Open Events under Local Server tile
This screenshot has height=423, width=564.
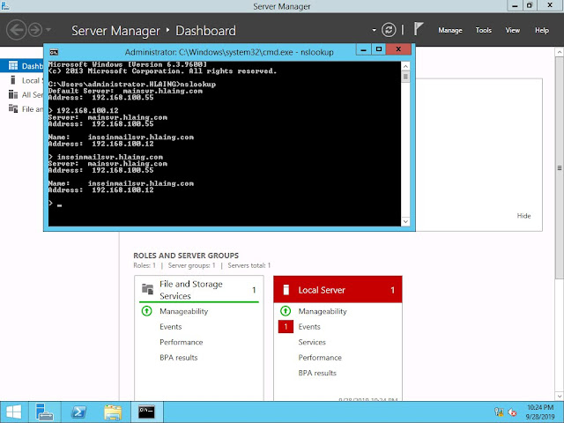309,327
